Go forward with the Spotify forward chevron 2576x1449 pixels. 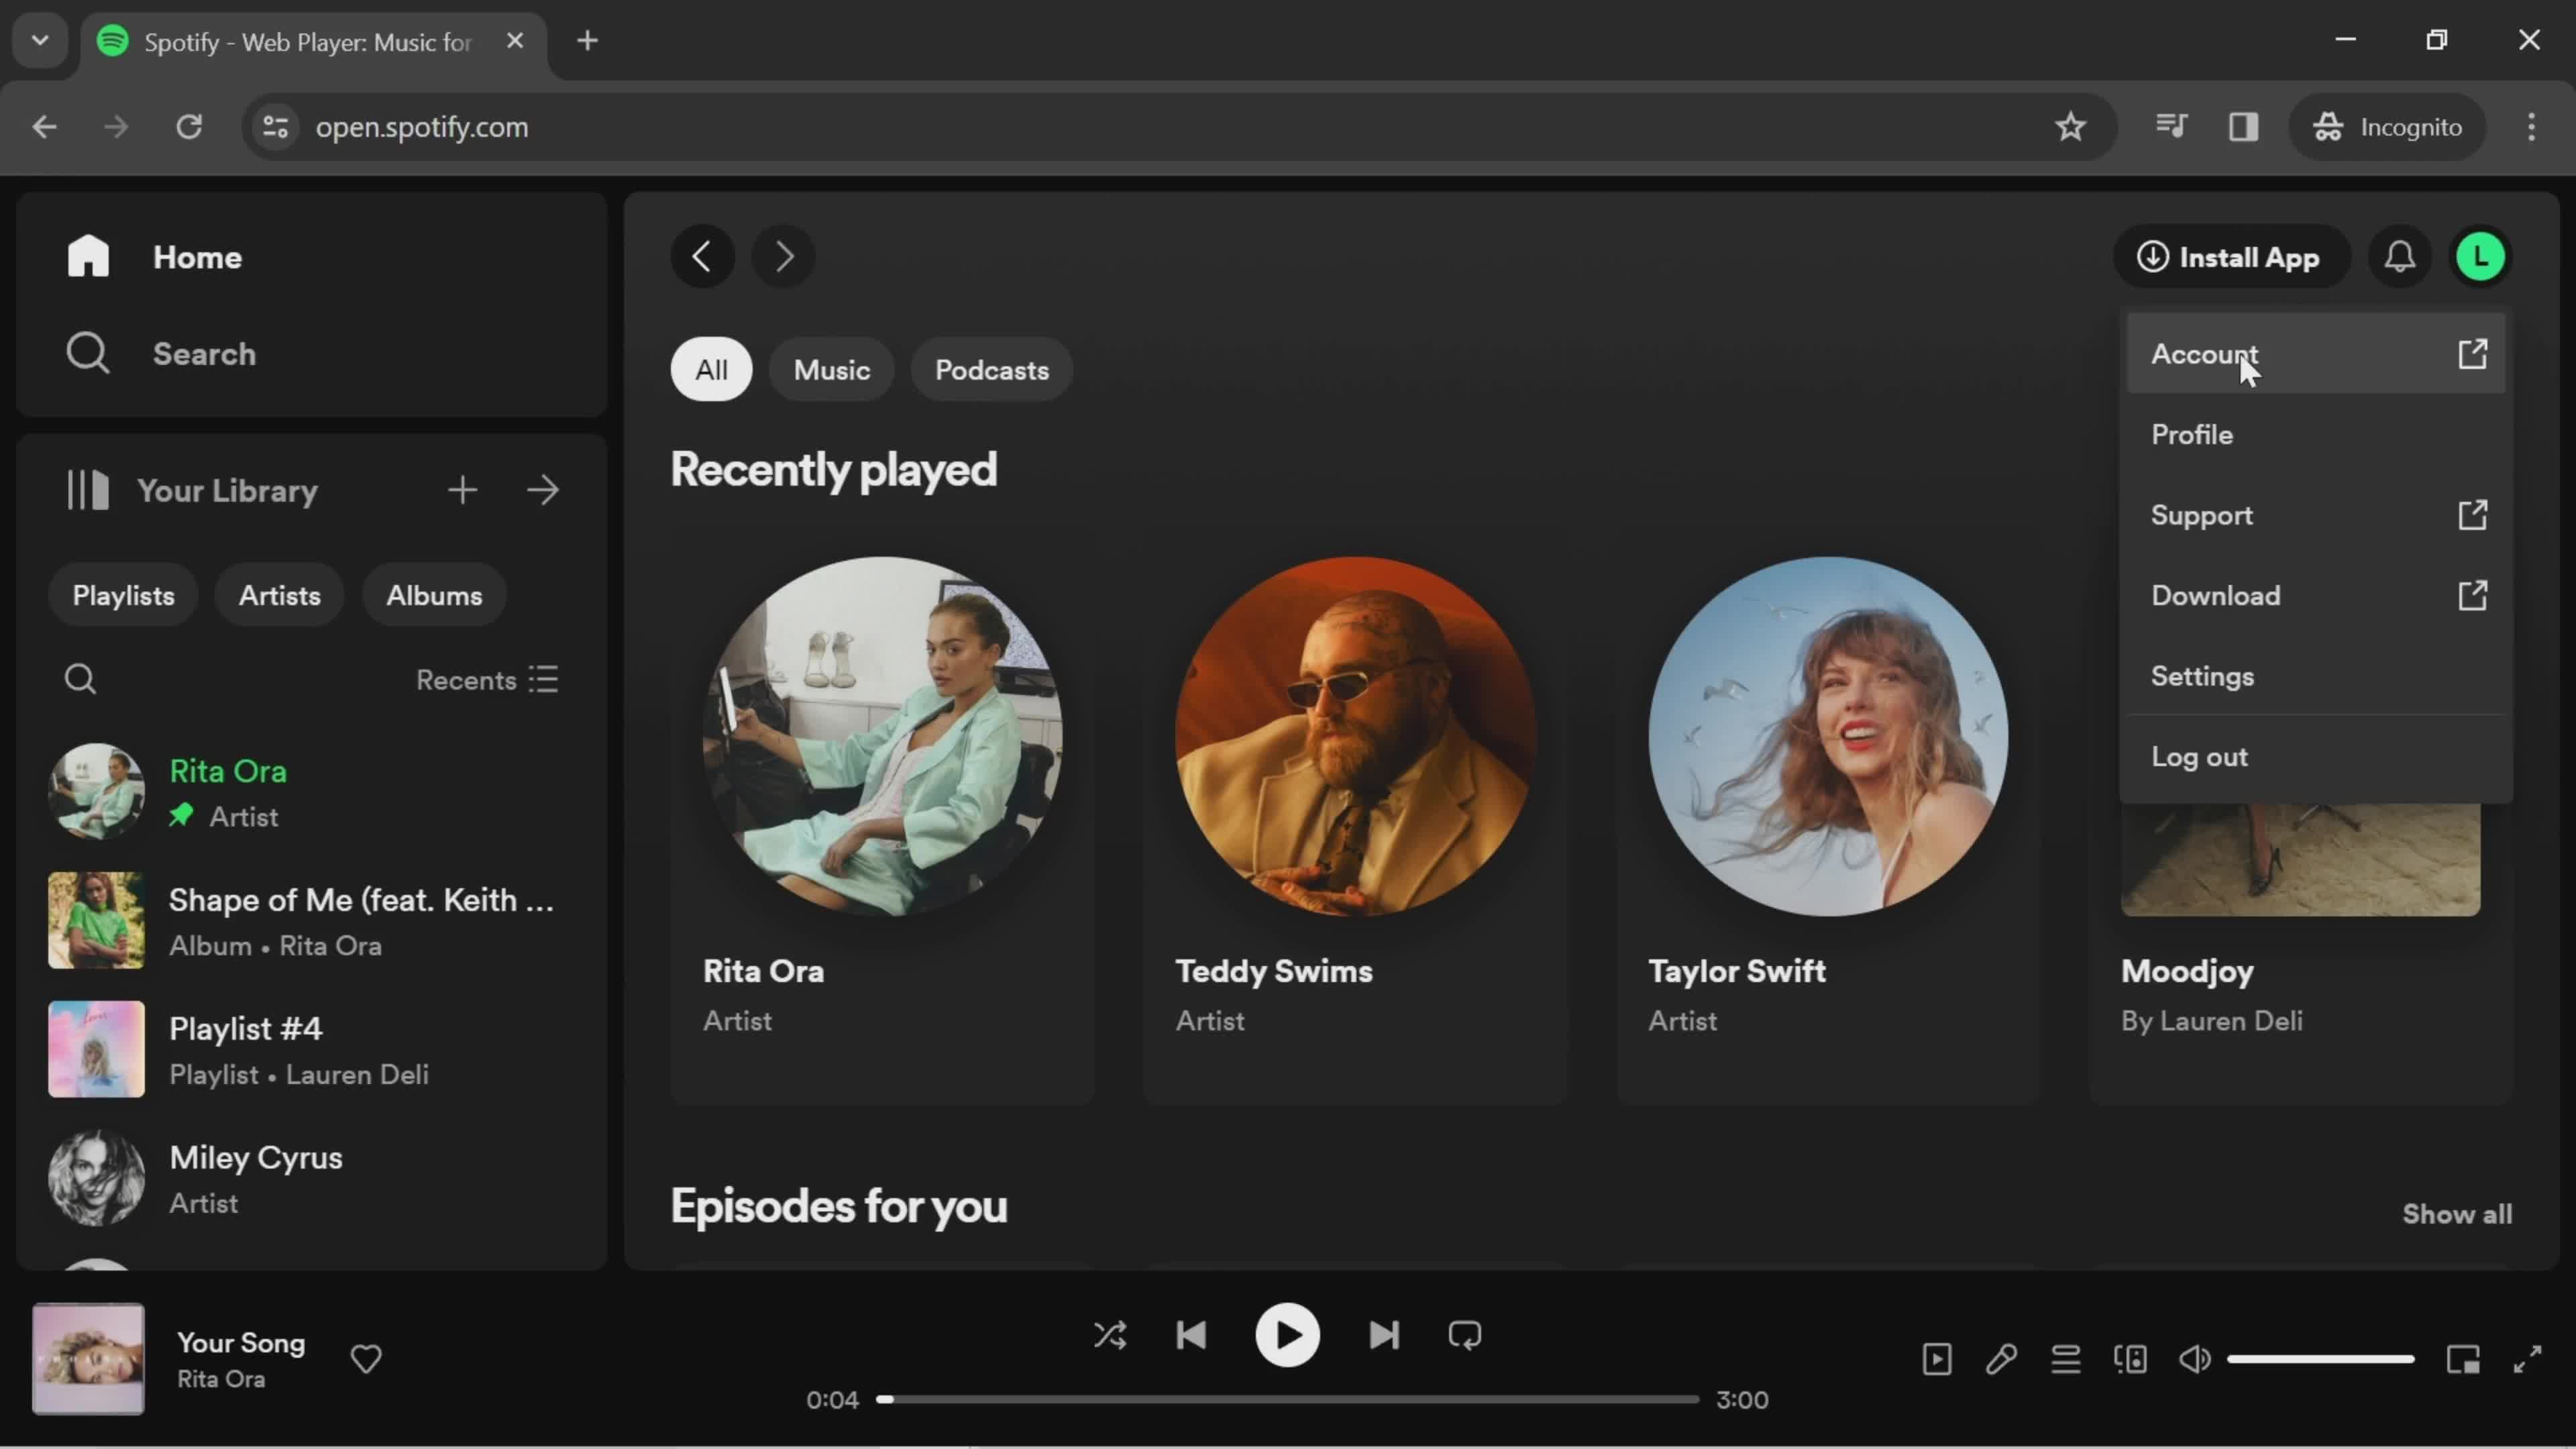click(783, 257)
